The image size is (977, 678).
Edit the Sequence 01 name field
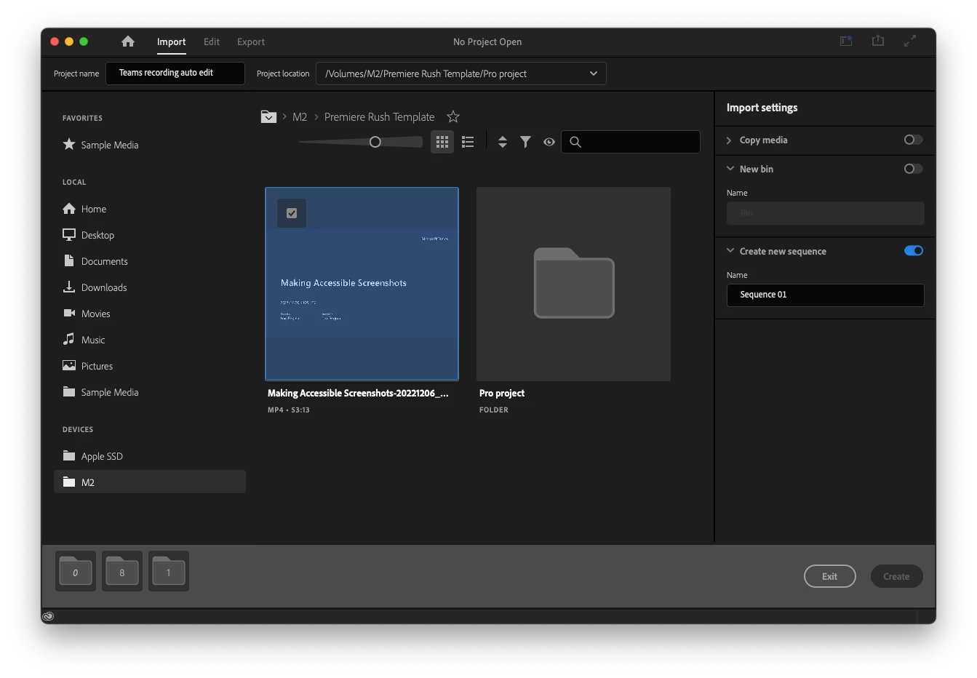pos(825,295)
